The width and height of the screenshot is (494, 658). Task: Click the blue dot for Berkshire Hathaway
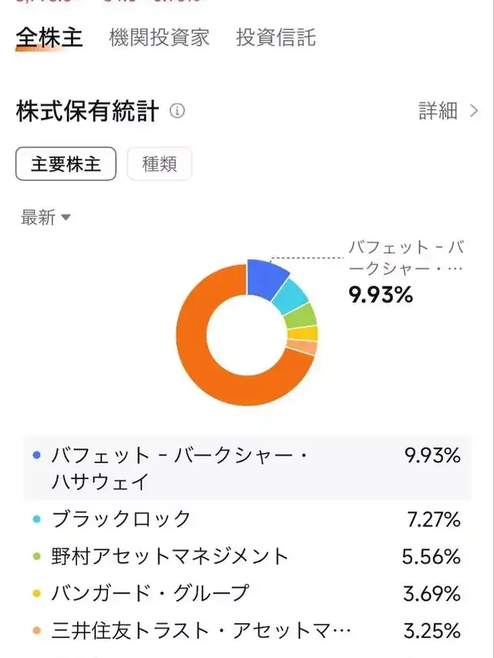(36, 455)
